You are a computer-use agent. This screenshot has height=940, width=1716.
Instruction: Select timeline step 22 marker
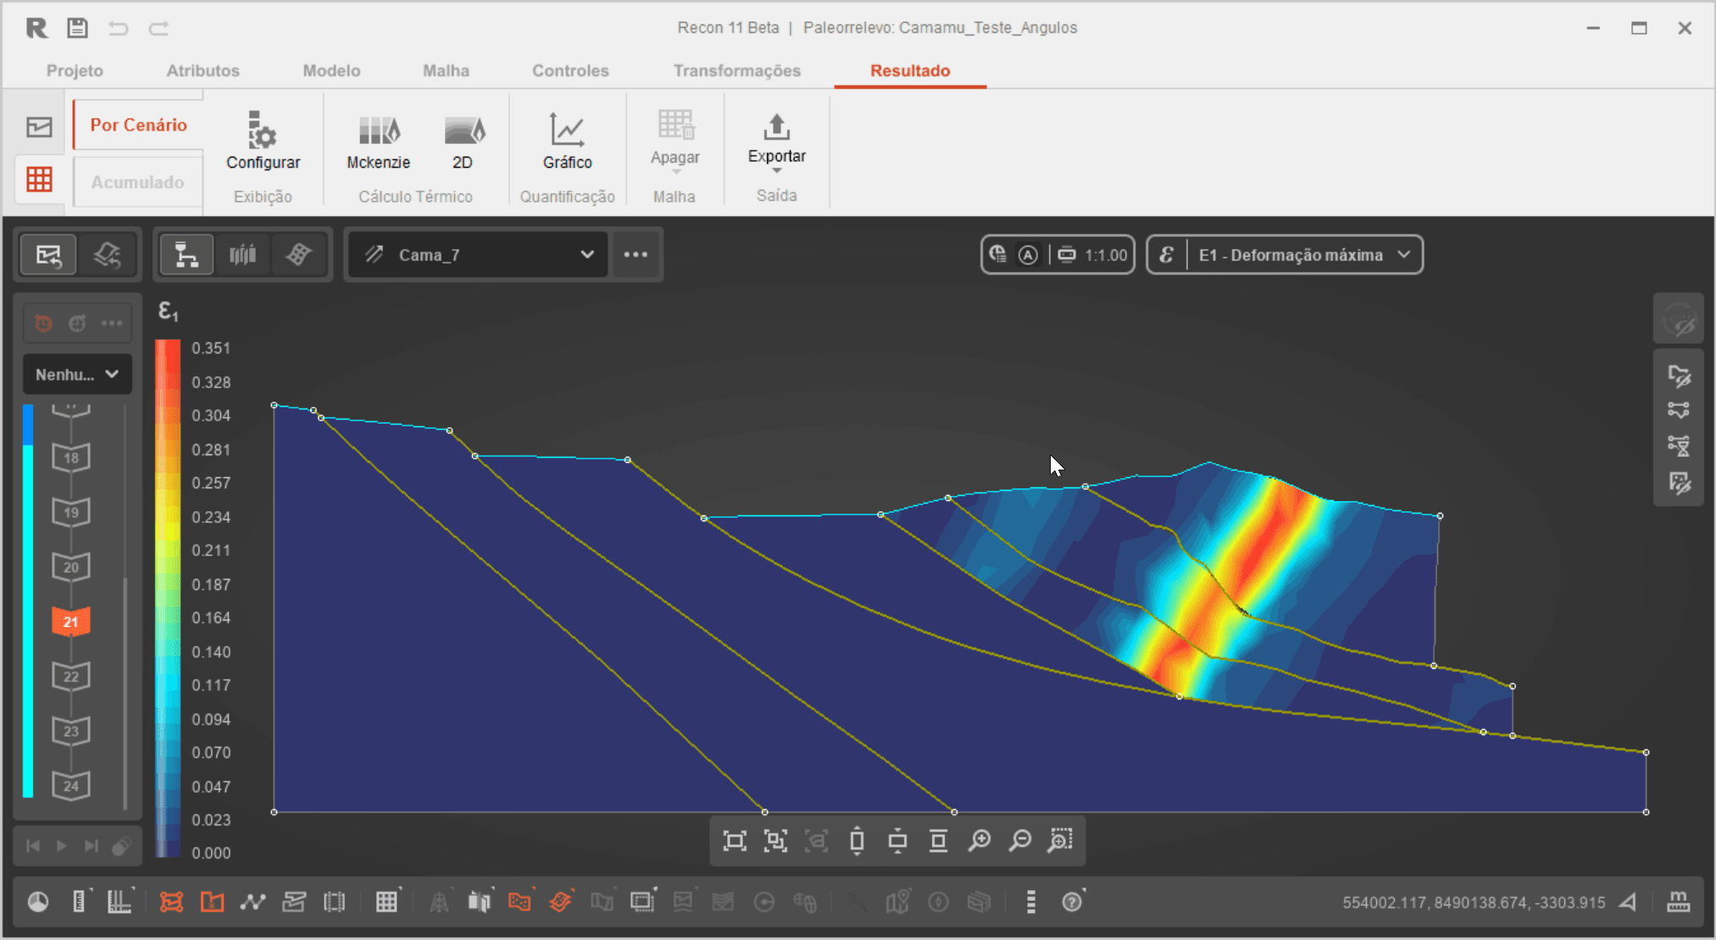coord(71,676)
